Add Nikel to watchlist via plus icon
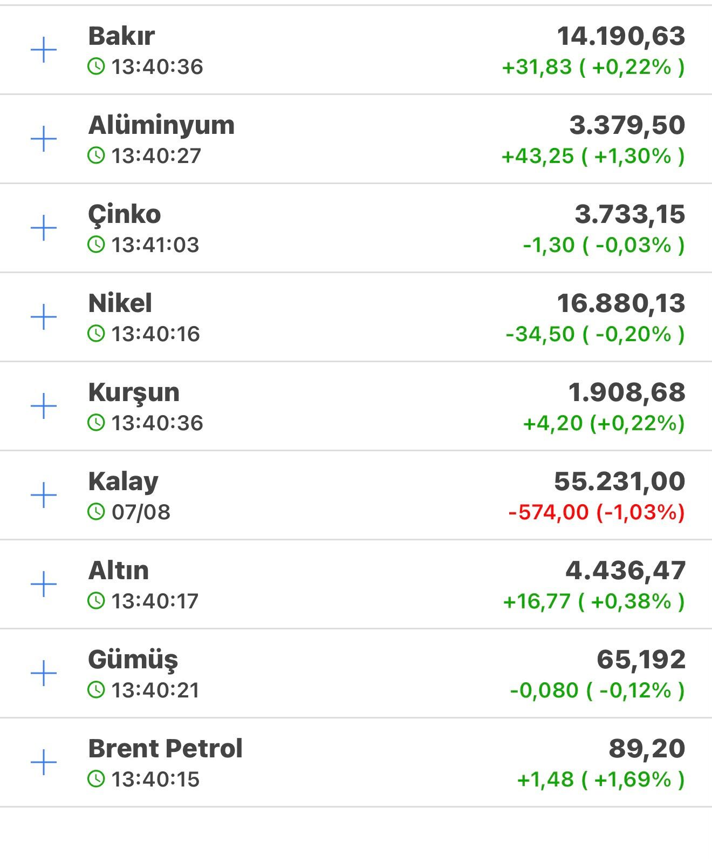This screenshot has width=712, height=861. [x=44, y=317]
